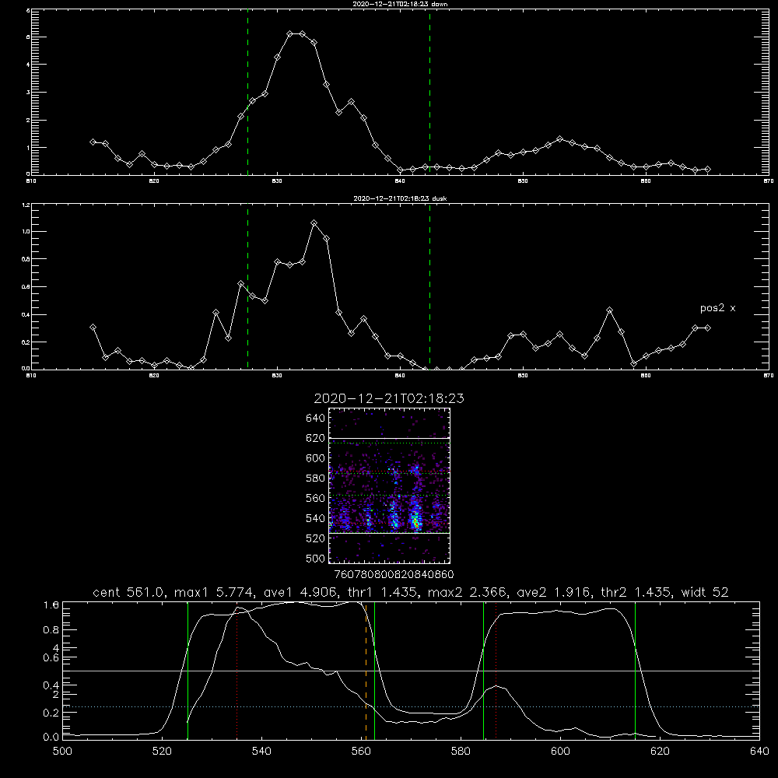Click the x-axis label '580' on the bottom plot
This screenshot has height=778, width=778.
pyautogui.click(x=461, y=752)
